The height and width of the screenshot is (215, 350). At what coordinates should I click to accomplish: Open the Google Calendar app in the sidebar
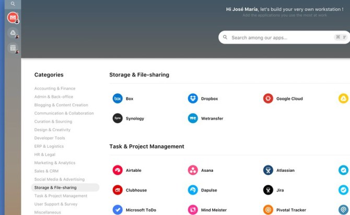[13, 48]
